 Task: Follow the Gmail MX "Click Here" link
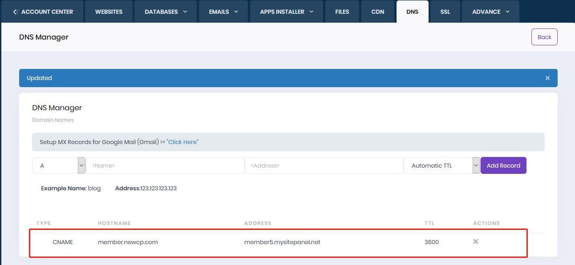click(x=182, y=142)
